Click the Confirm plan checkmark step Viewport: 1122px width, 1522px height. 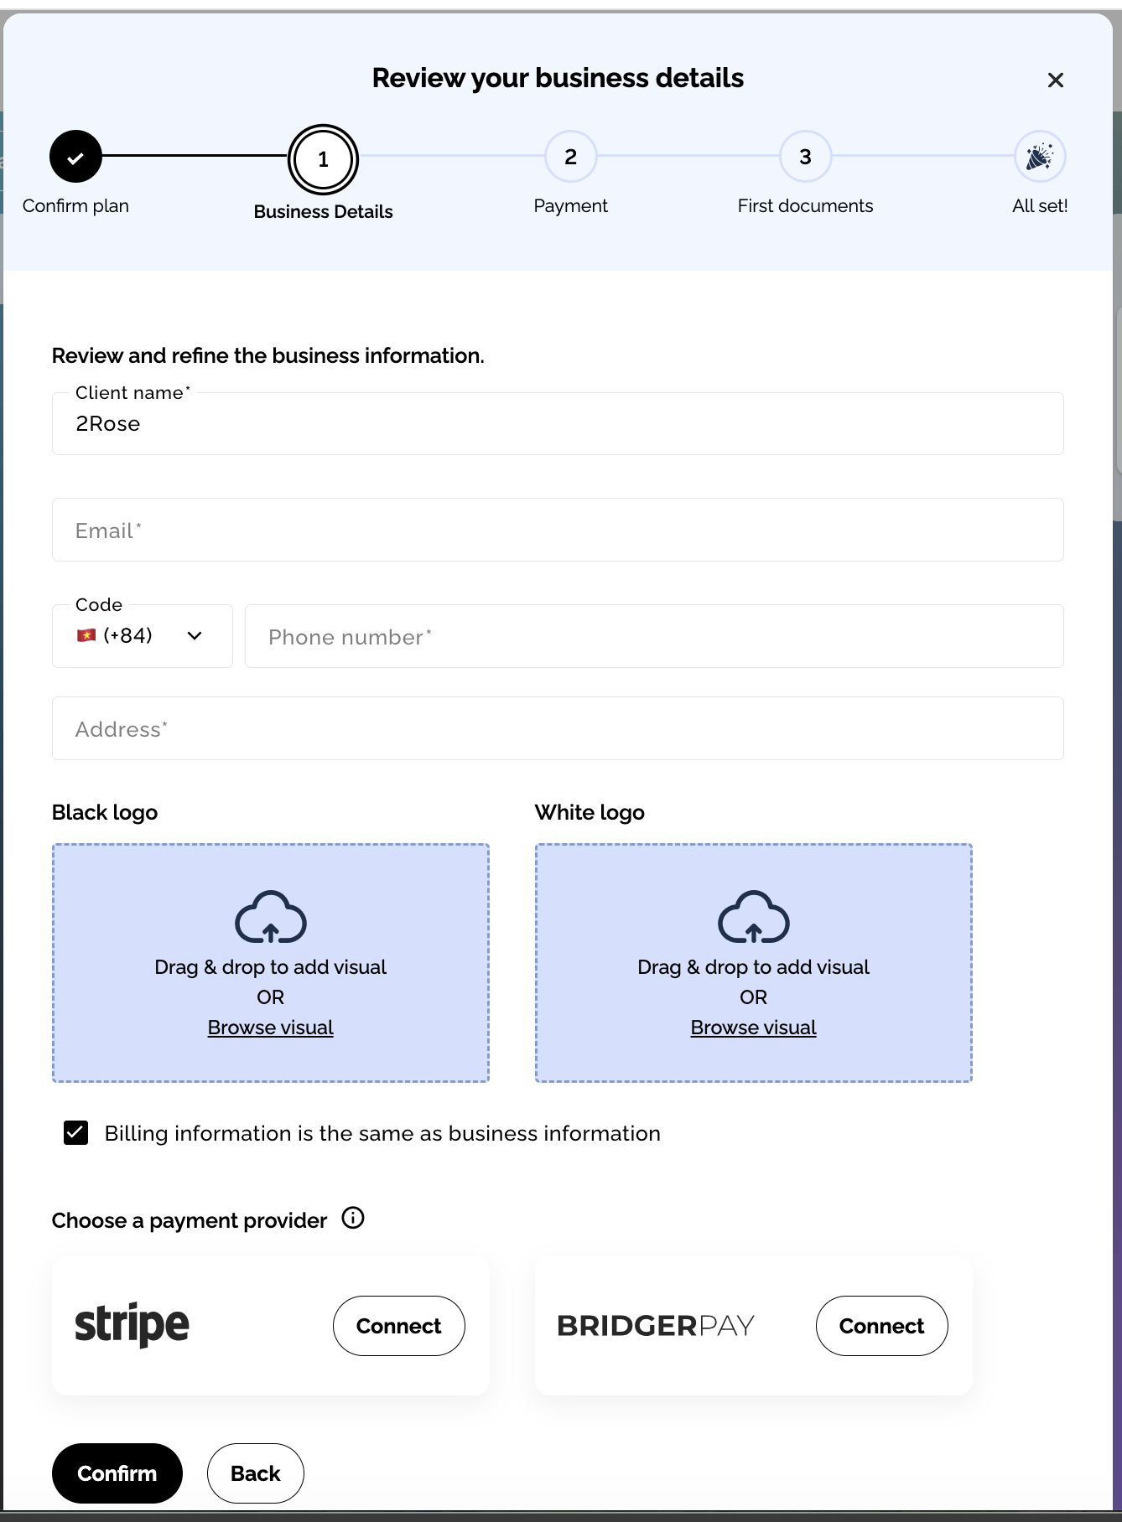pos(75,157)
